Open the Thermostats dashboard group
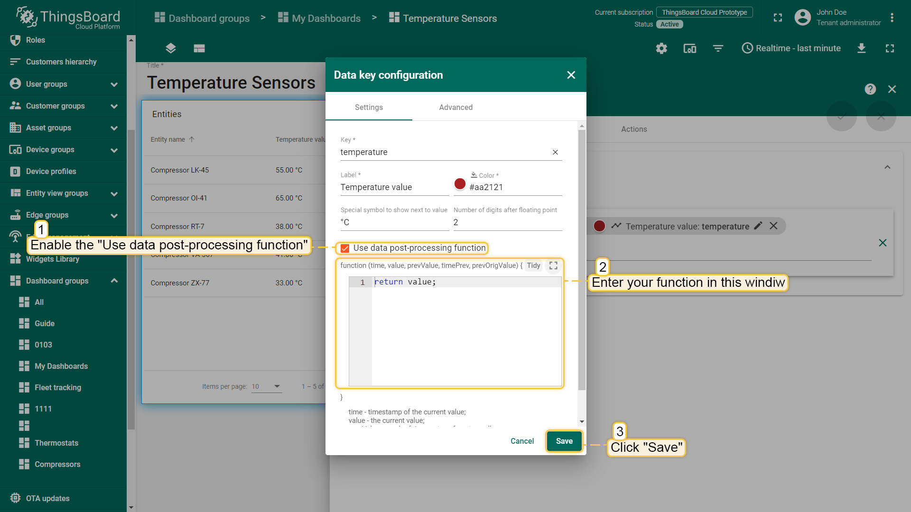 [64, 443]
